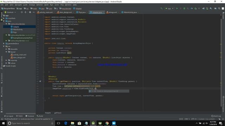Collapse the res folder
The image size is (225, 126).
(x=4, y=46)
